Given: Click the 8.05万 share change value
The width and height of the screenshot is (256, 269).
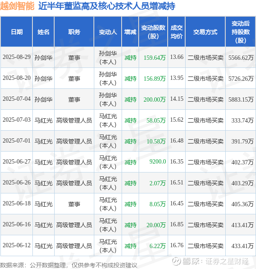Looking at the screenshot, I should tap(157, 204).
